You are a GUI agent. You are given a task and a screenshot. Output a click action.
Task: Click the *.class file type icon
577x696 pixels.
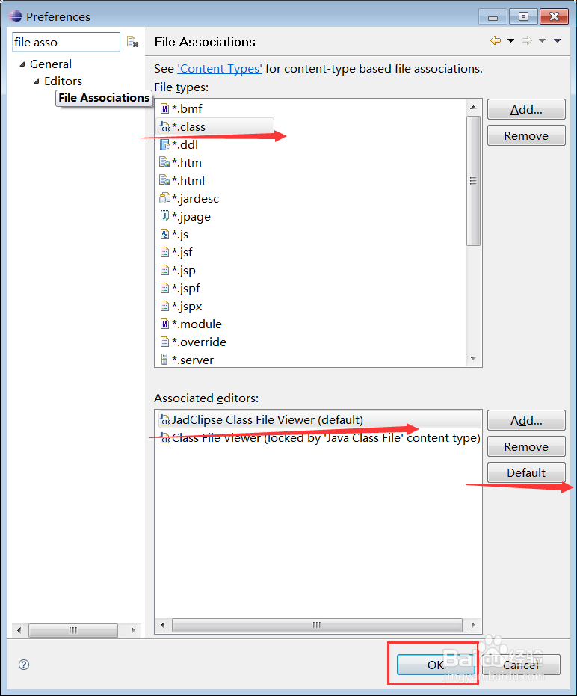pos(164,127)
